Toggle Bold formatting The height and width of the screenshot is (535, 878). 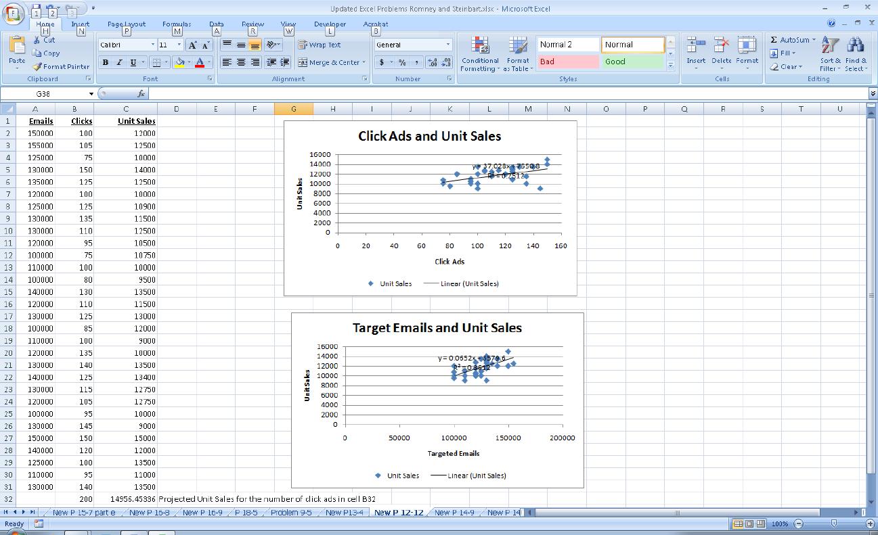pos(106,62)
